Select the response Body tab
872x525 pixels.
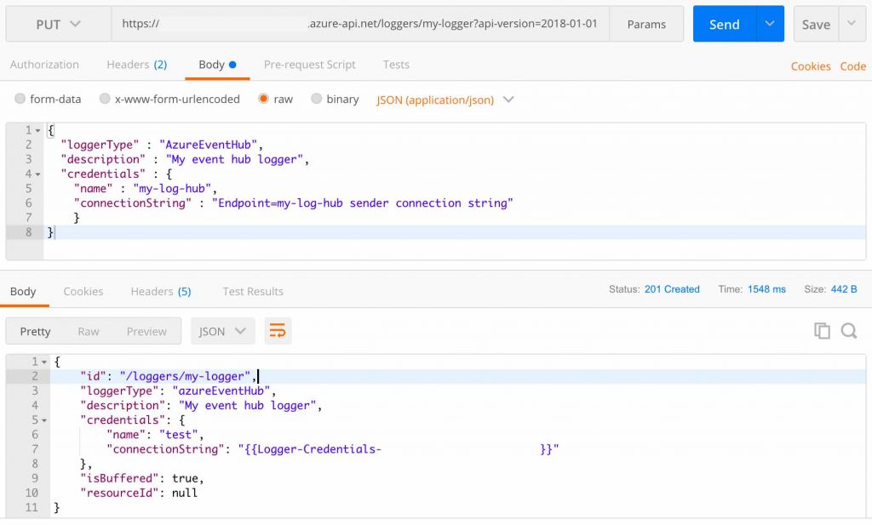[23, 291]
